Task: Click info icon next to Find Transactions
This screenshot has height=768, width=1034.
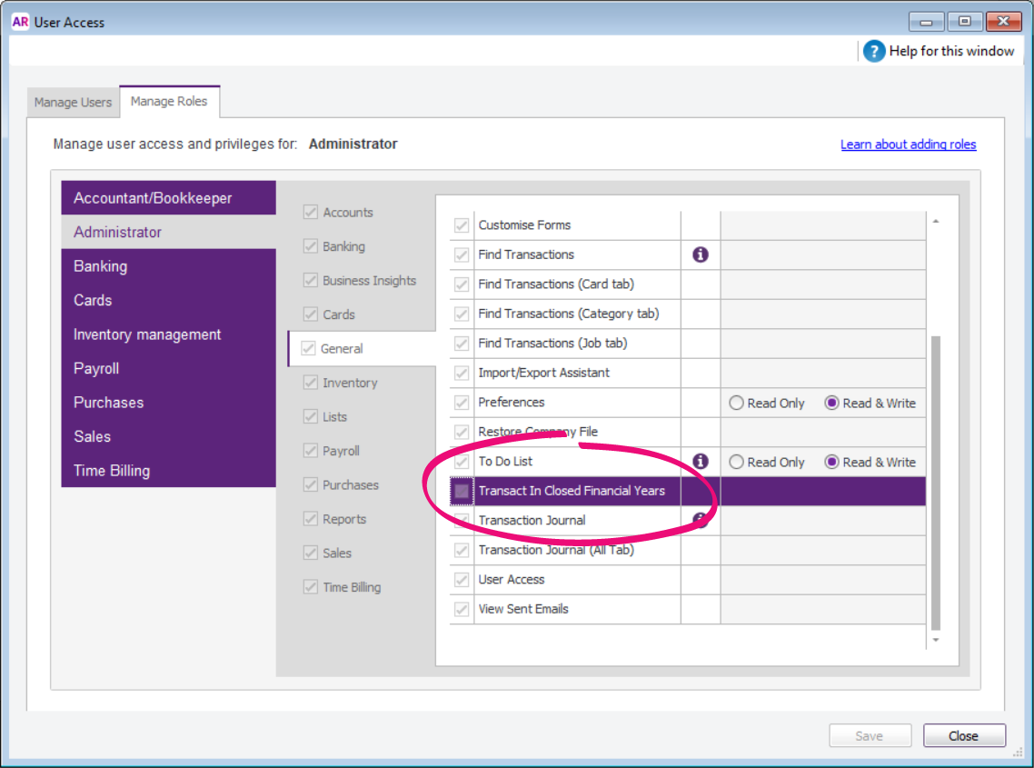Action: click(700, 255)
